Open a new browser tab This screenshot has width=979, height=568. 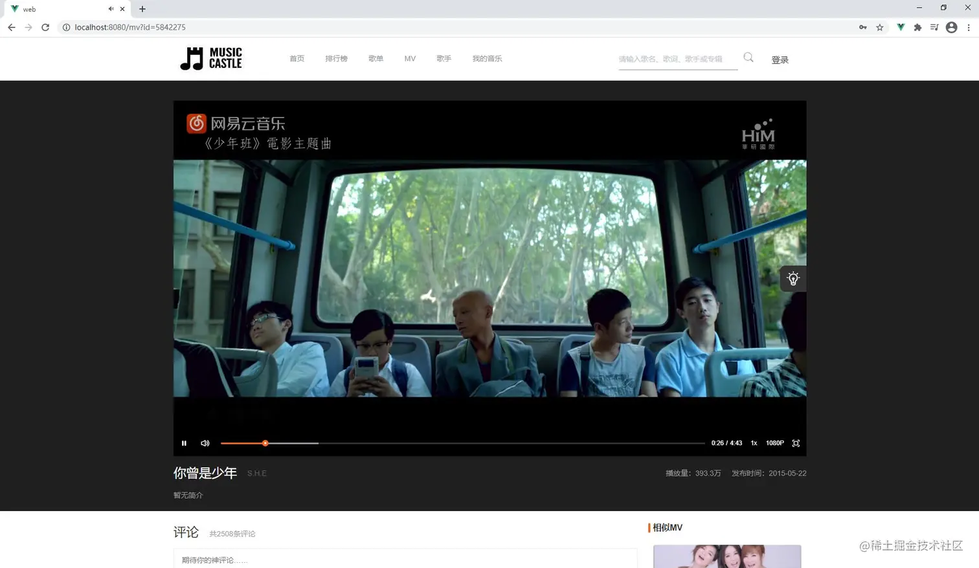coord(142,9)
